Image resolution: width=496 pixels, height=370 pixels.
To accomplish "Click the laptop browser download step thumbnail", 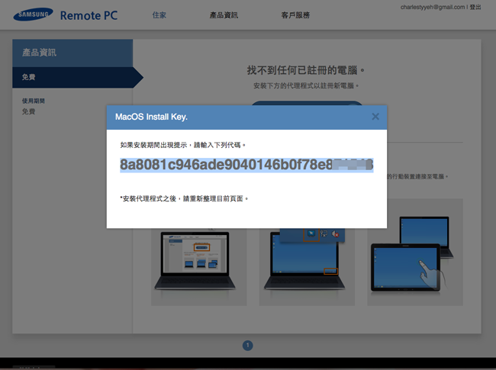I will tap(198, 266).
